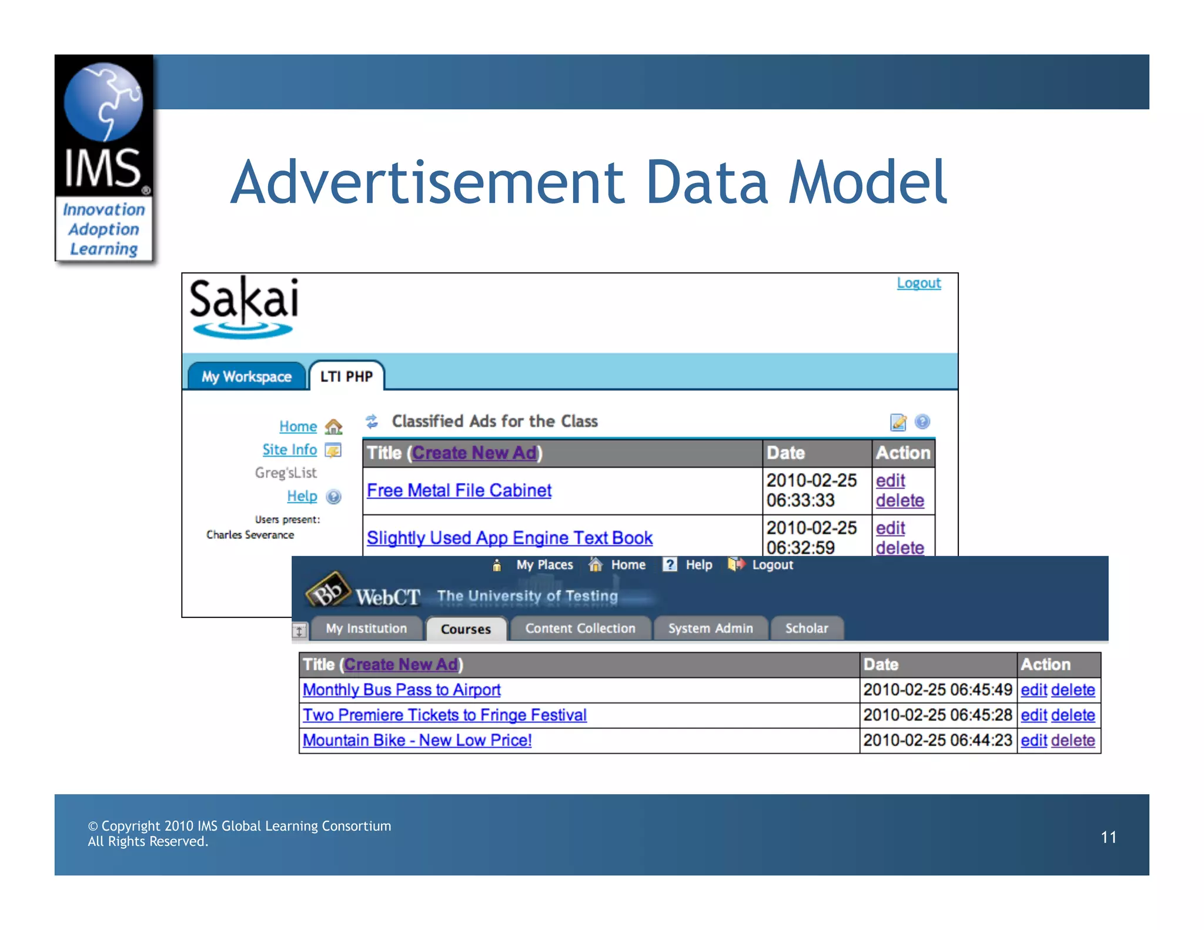Click Home text in WebCT top bar
This screenshot has width=1204, height=930.
[628, 565]
